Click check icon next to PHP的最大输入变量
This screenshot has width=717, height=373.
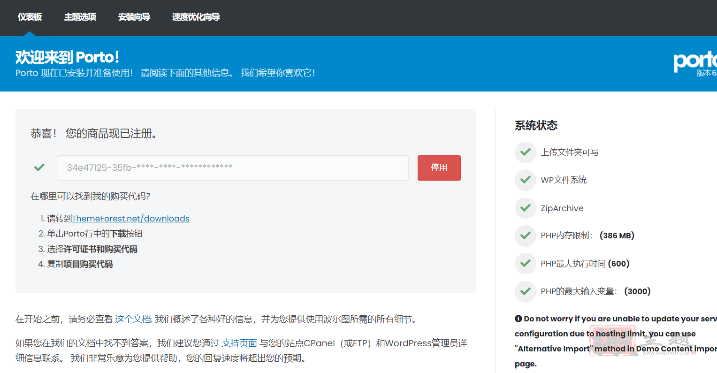[x=526, y=291]
